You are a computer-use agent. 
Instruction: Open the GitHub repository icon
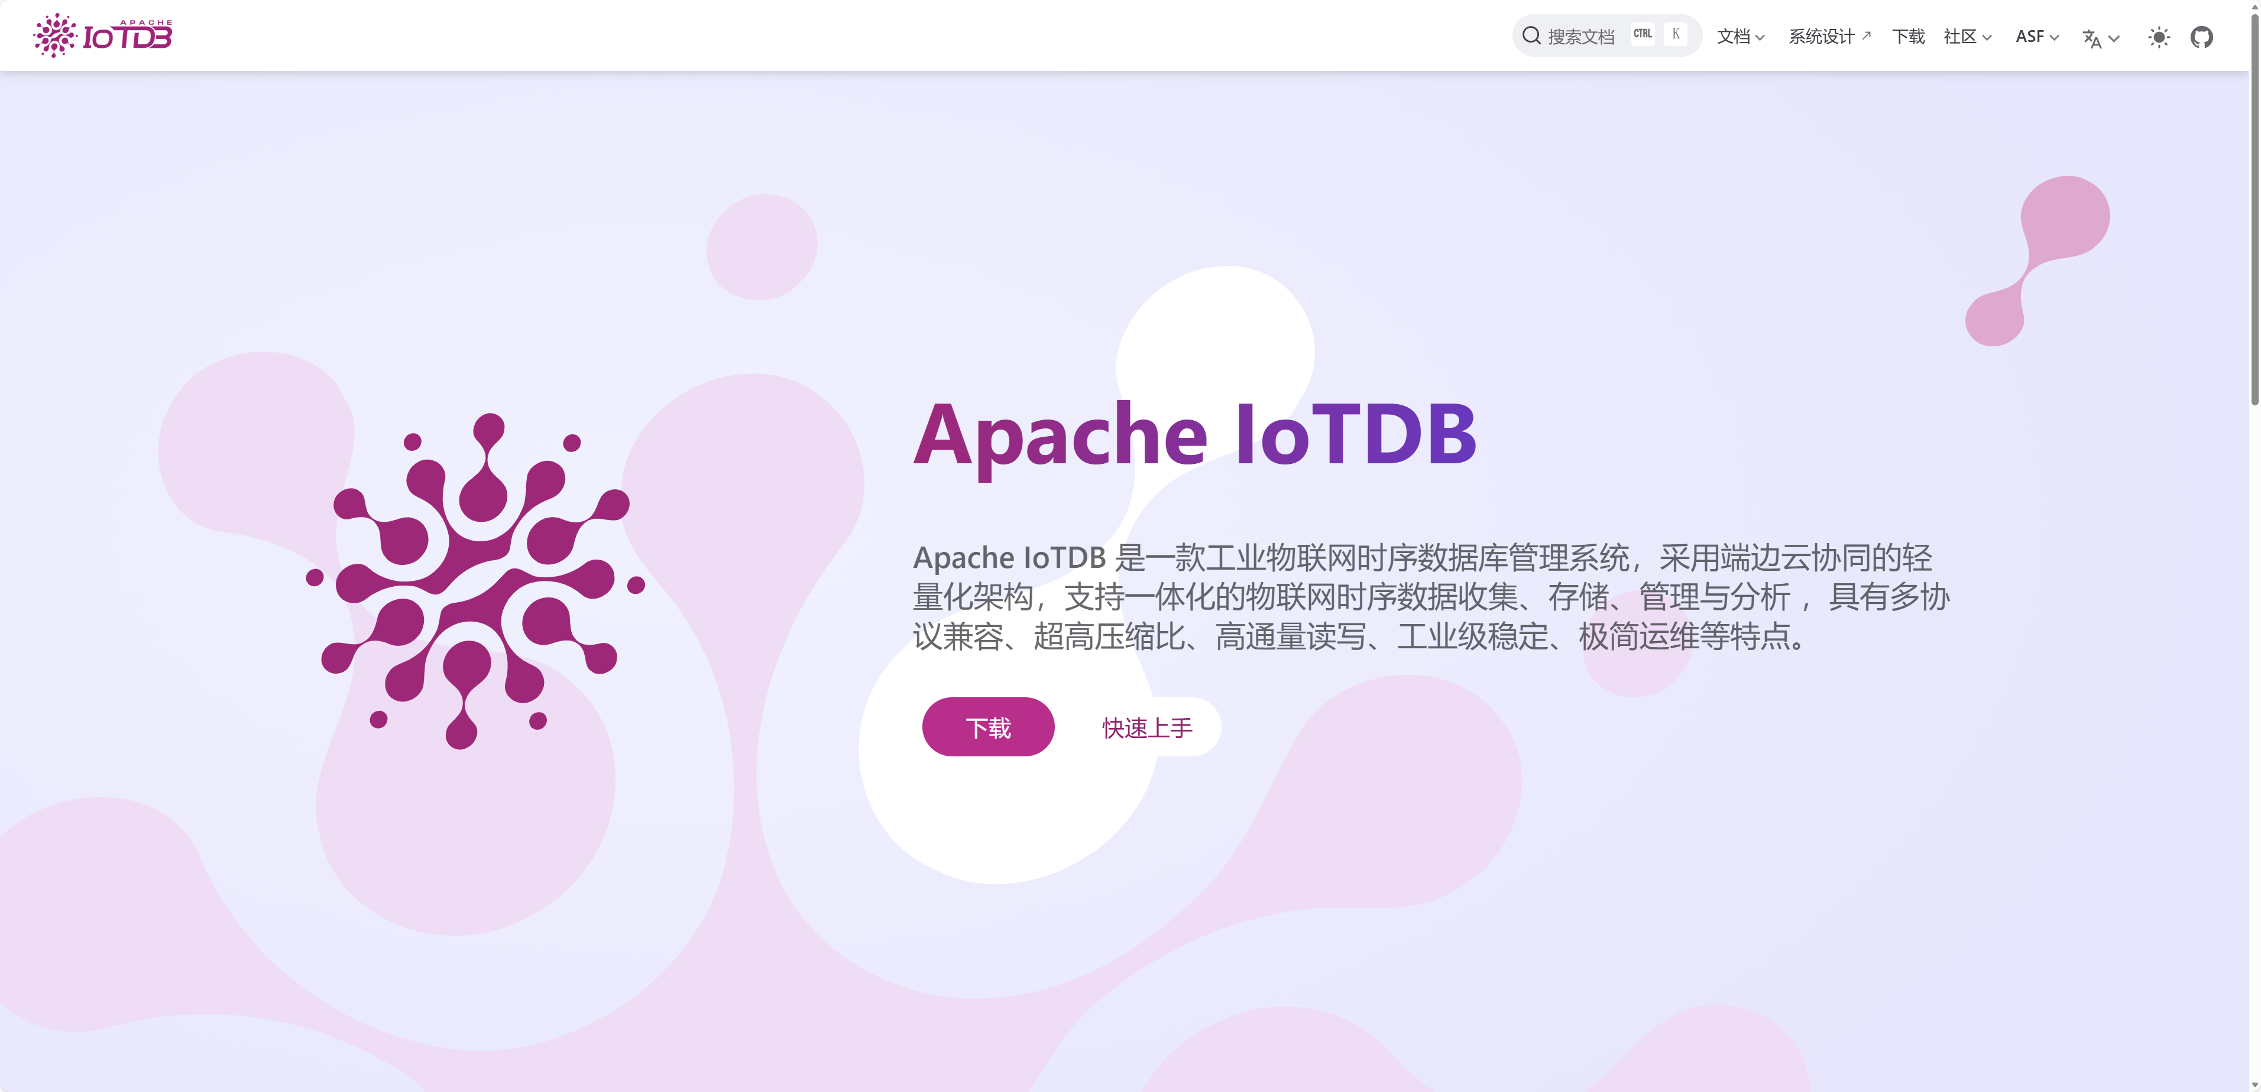(x=2201, y=37)
